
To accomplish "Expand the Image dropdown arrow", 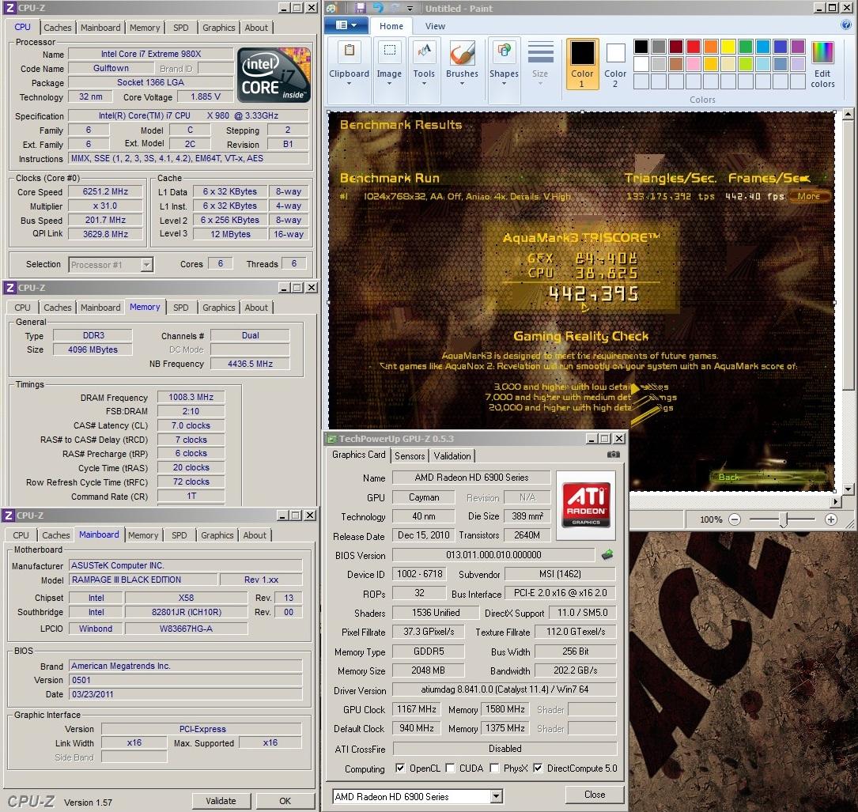I will pos(390,84).
